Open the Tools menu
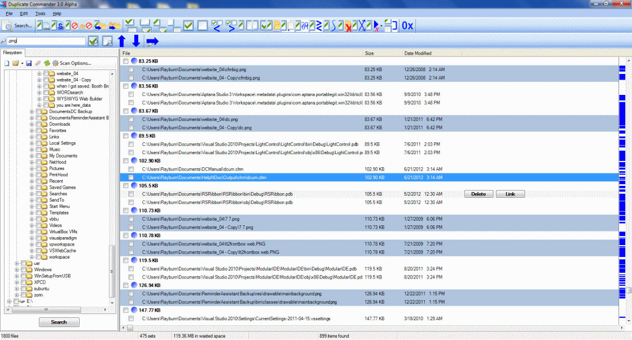Image resolution: width=632 pixels, height=340 pixels. (40, 13)
